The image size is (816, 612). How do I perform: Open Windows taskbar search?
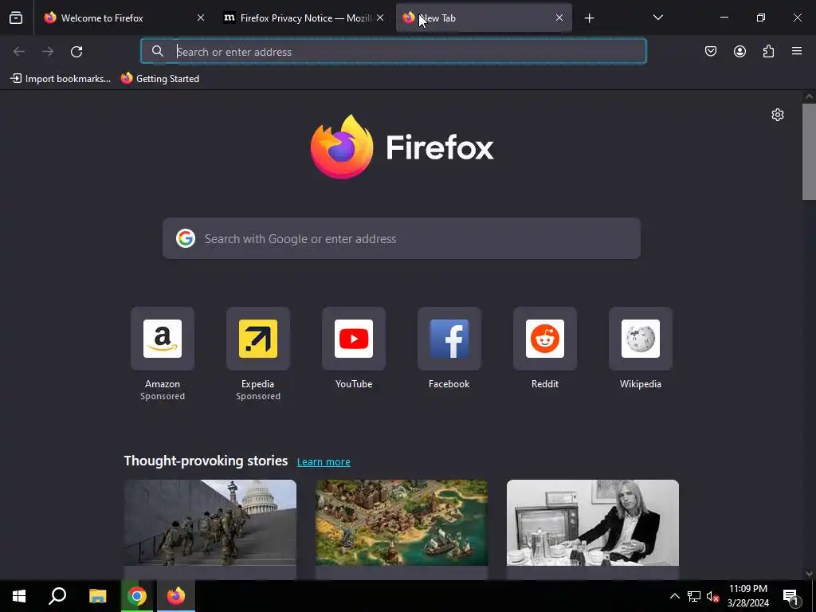coord(57,596)
